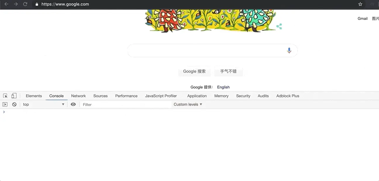Click the console prompt line
The width and height of the screenshot is (379, 181).
pos(189,112)
